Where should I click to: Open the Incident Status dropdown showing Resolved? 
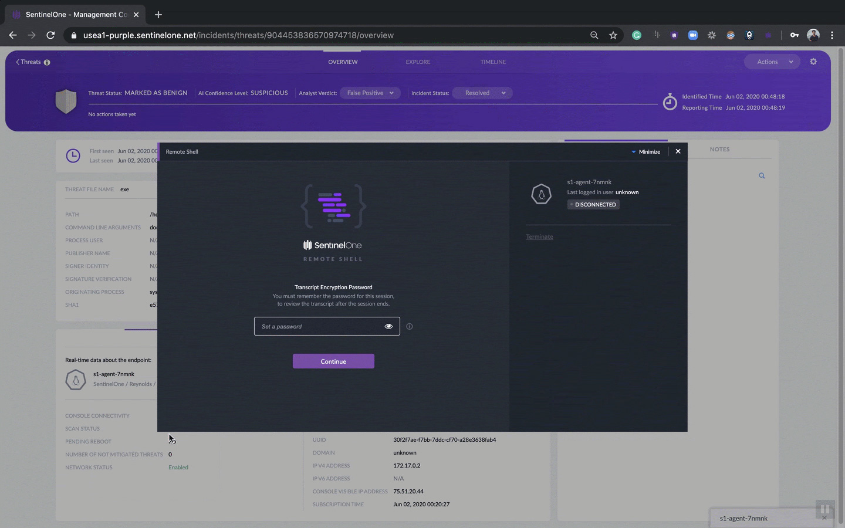point(482,93)
